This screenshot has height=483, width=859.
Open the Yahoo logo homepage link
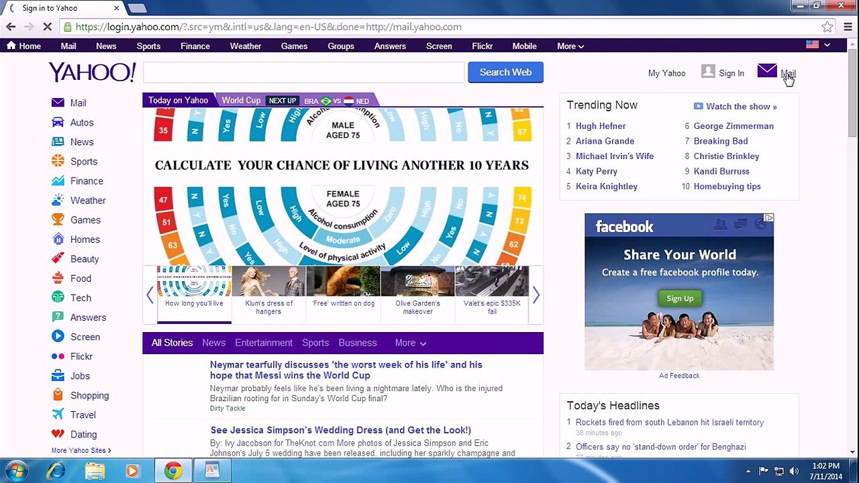point(92,72)
